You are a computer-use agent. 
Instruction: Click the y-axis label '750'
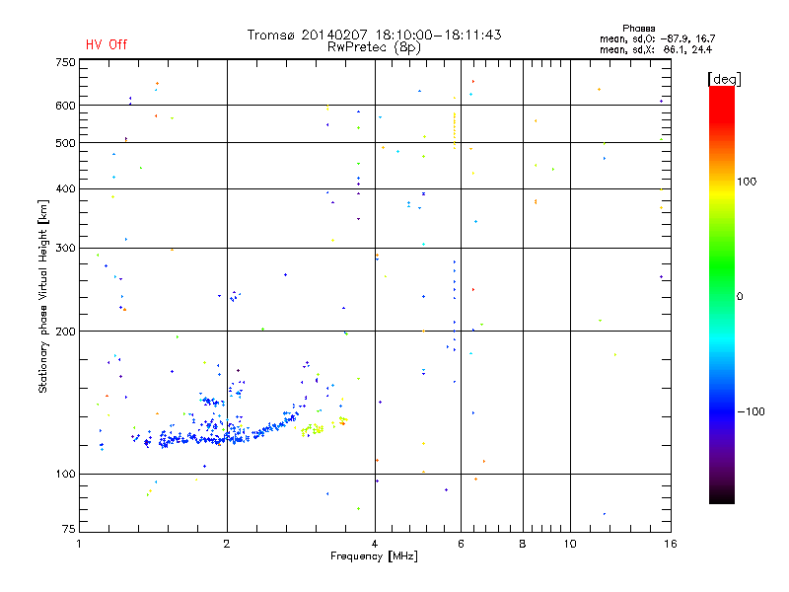pos(65,62)
